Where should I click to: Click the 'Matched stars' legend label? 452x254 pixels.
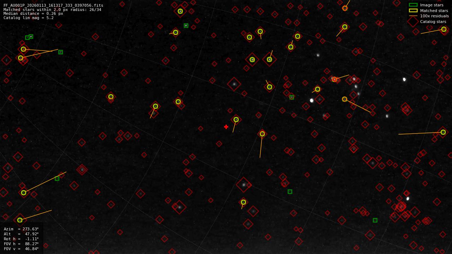tap(434, 11)
